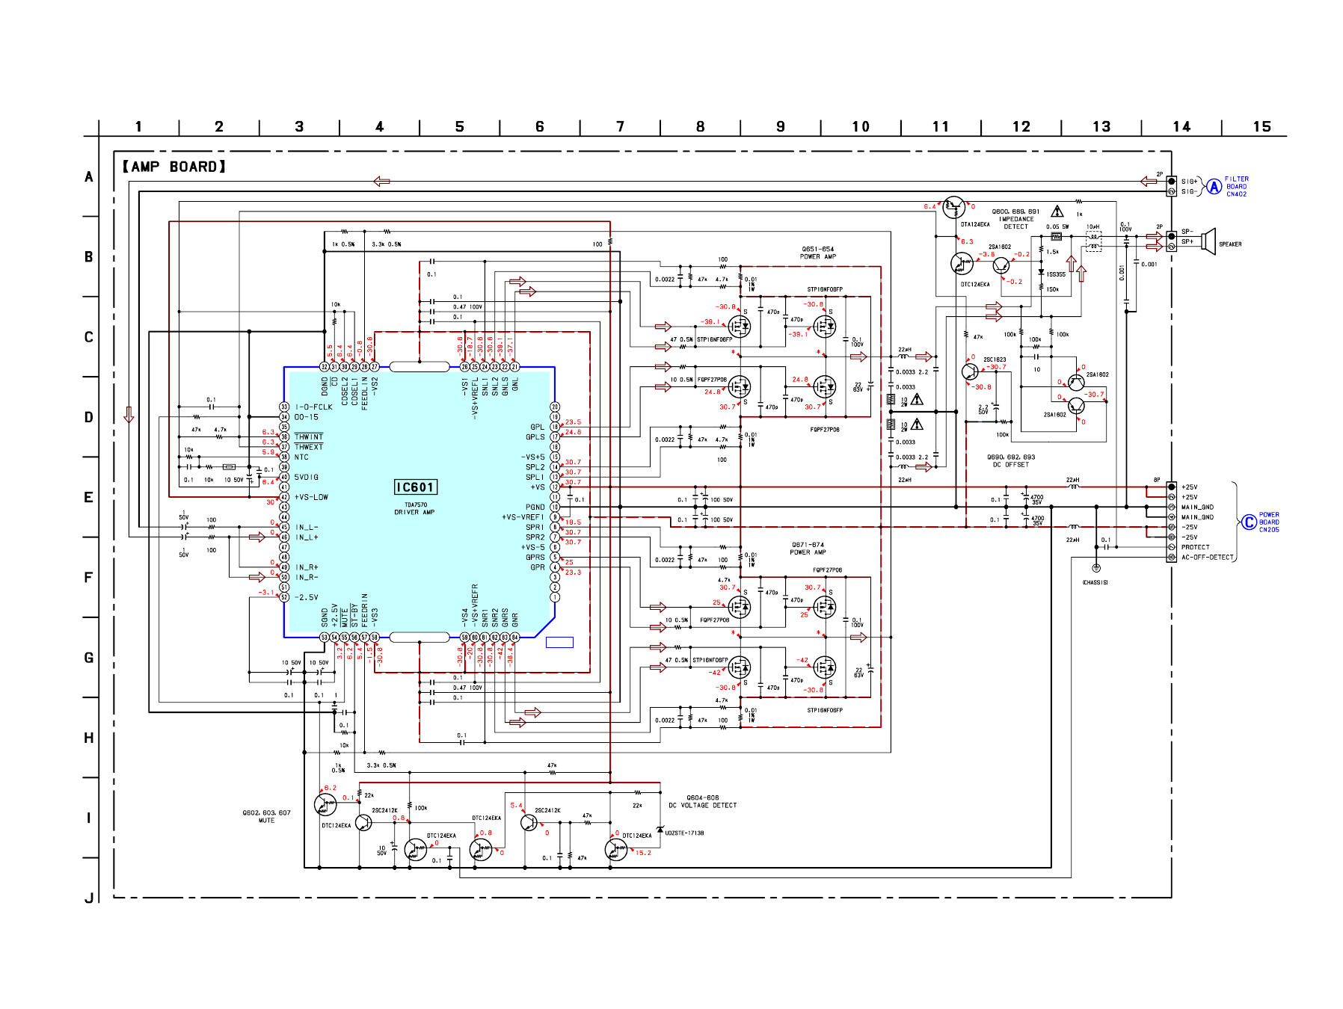This screenshot has height=1009, width=1343.
Task: Click grid row label A
Action: coord(89,176)
